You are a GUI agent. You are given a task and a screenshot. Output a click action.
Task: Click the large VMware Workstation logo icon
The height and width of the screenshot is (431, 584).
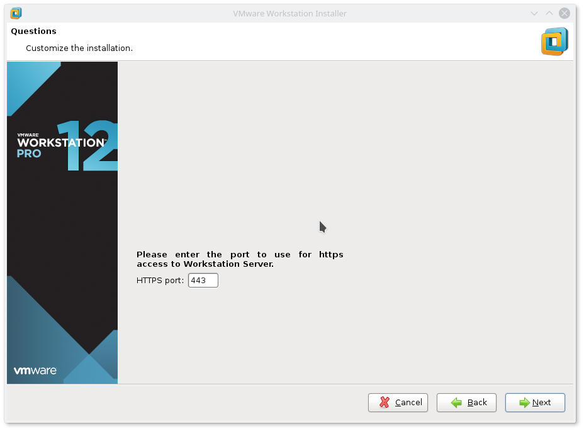click(554, 42)
